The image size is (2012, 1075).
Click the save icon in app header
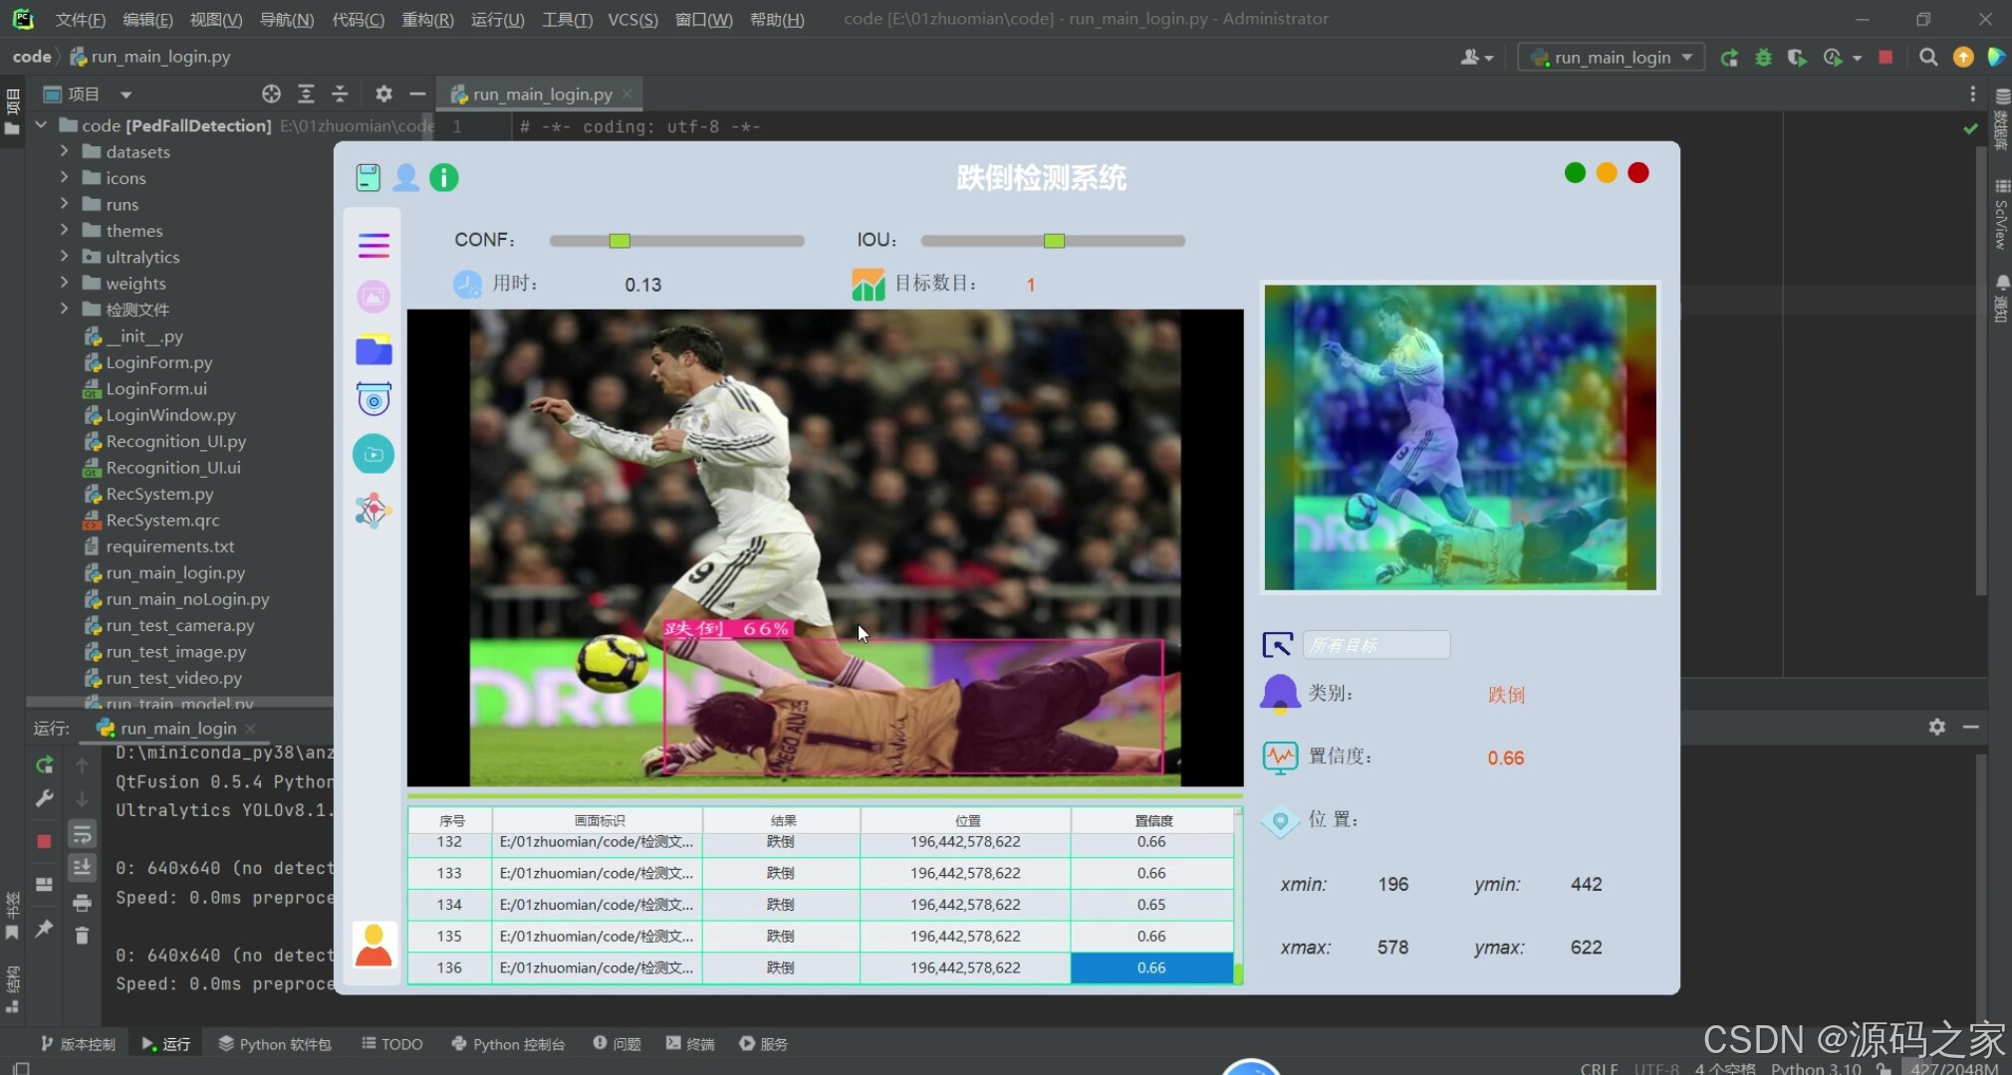coord(368,178)
